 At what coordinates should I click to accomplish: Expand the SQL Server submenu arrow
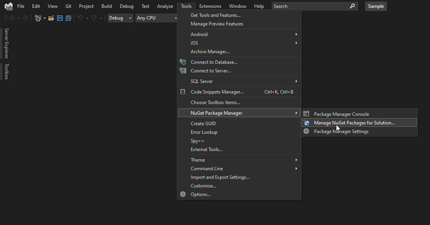click(x=296, y=81)
